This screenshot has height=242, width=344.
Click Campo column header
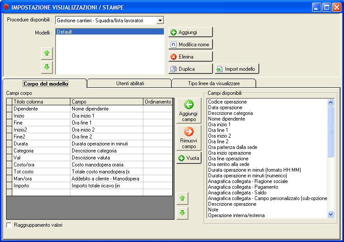coord(107,102)
